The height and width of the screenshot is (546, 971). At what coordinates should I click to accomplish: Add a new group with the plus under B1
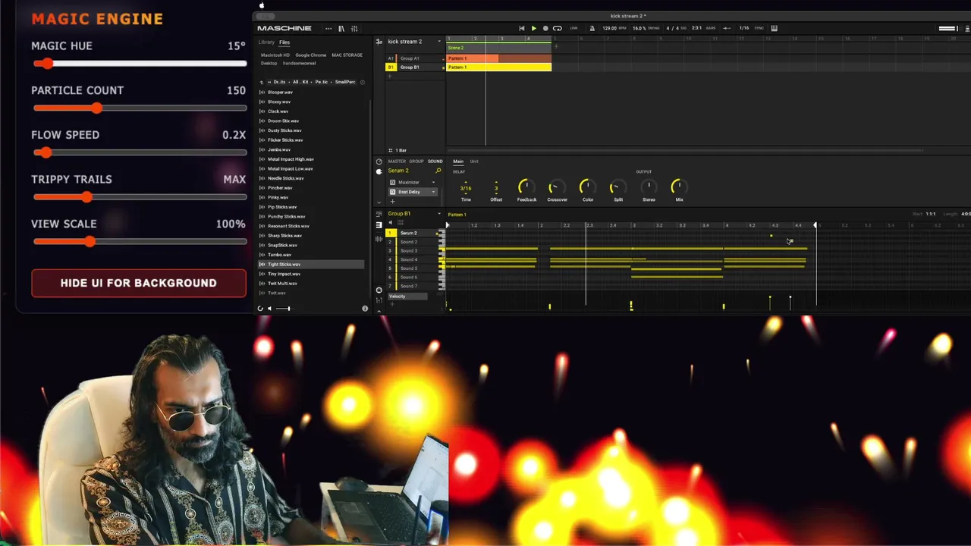391,77
